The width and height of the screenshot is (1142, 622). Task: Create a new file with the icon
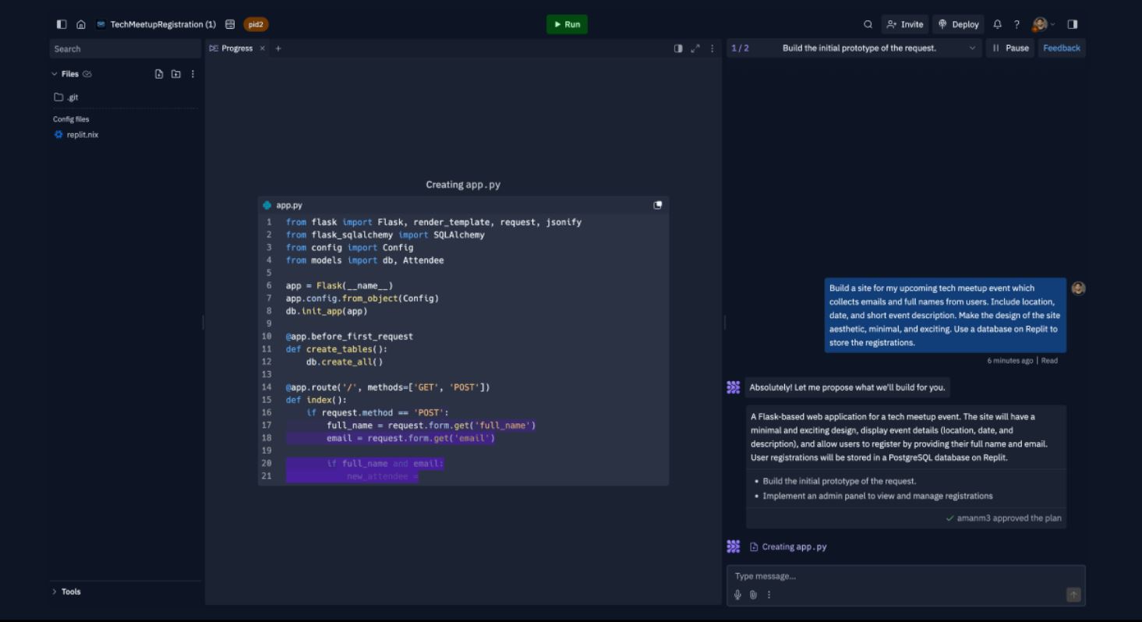pyautogui.click(x=159, y=74)
